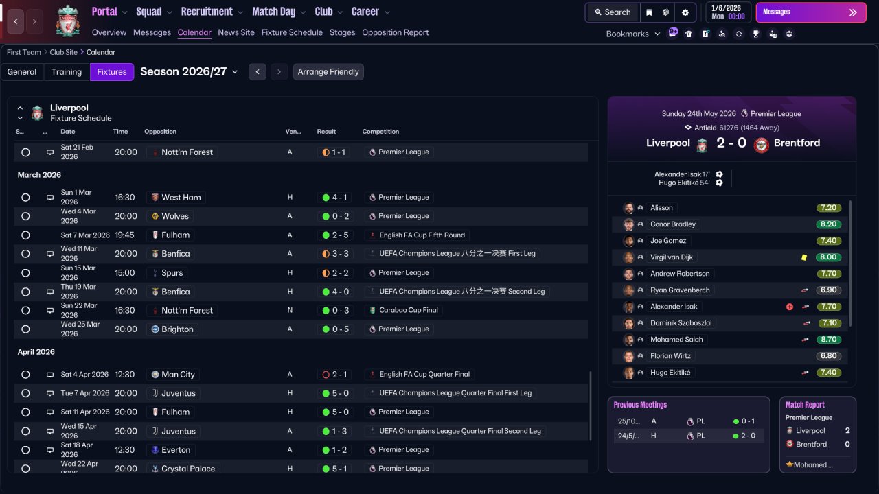Click the Arrange Friendly button
Viewport: 879px width, 494px height.
tap(328, 72)
